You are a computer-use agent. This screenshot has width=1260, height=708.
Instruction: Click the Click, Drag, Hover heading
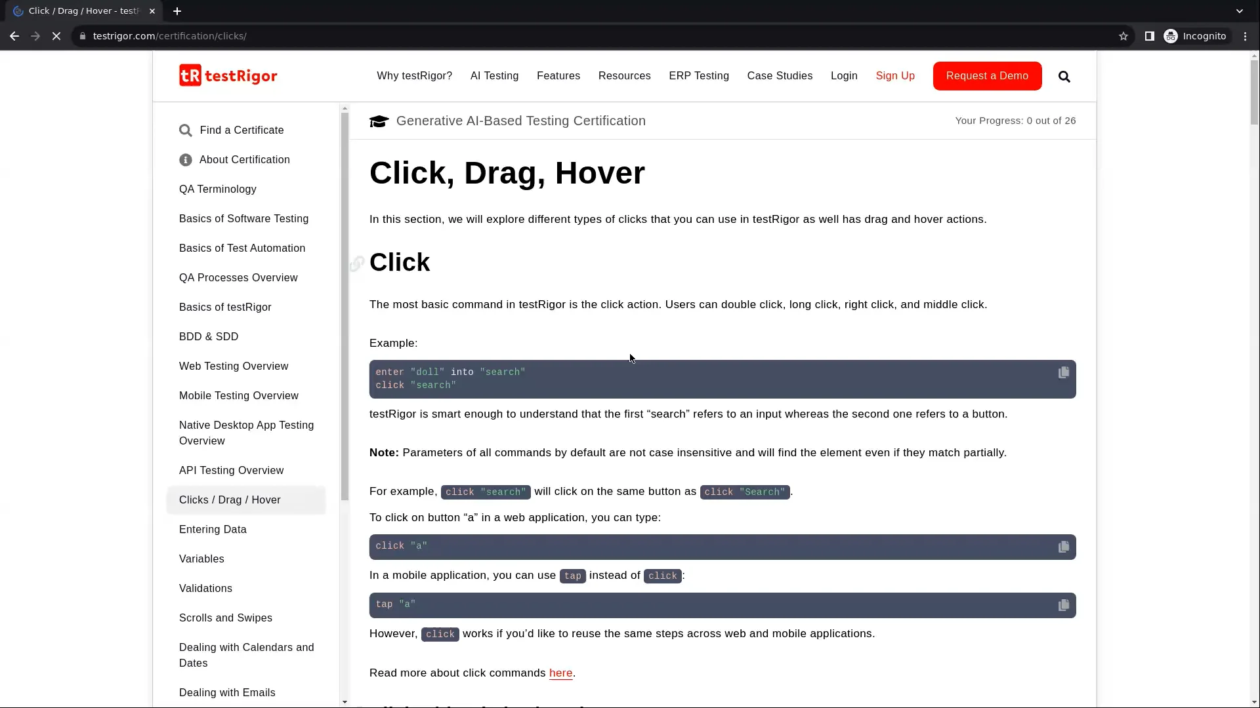click(507, 173)
